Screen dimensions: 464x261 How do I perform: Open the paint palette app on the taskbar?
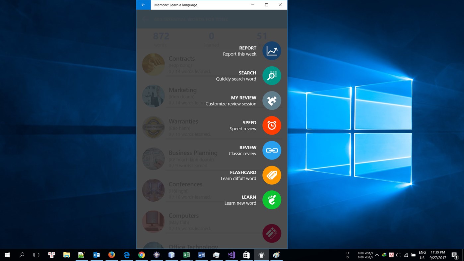click(x=276, y=255)
